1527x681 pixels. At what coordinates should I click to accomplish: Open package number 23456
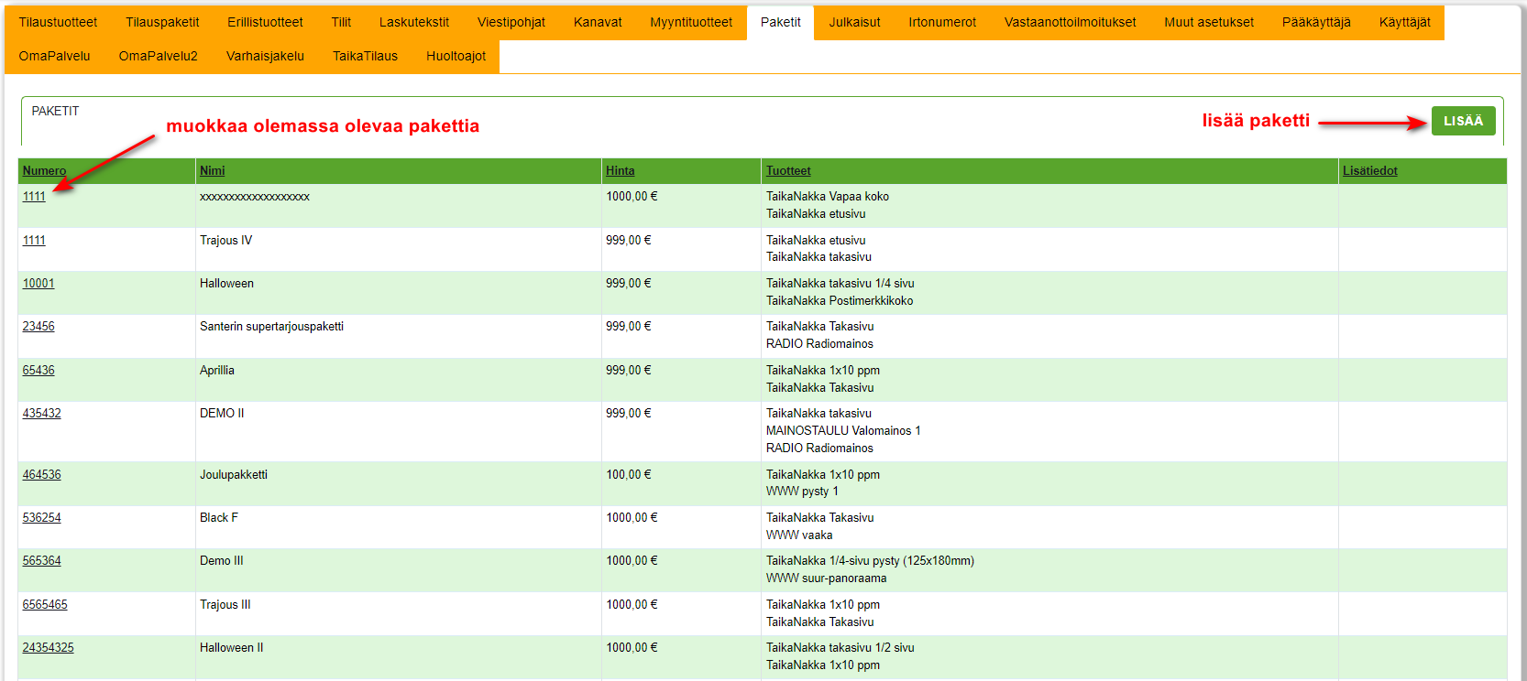pos(38,327)
